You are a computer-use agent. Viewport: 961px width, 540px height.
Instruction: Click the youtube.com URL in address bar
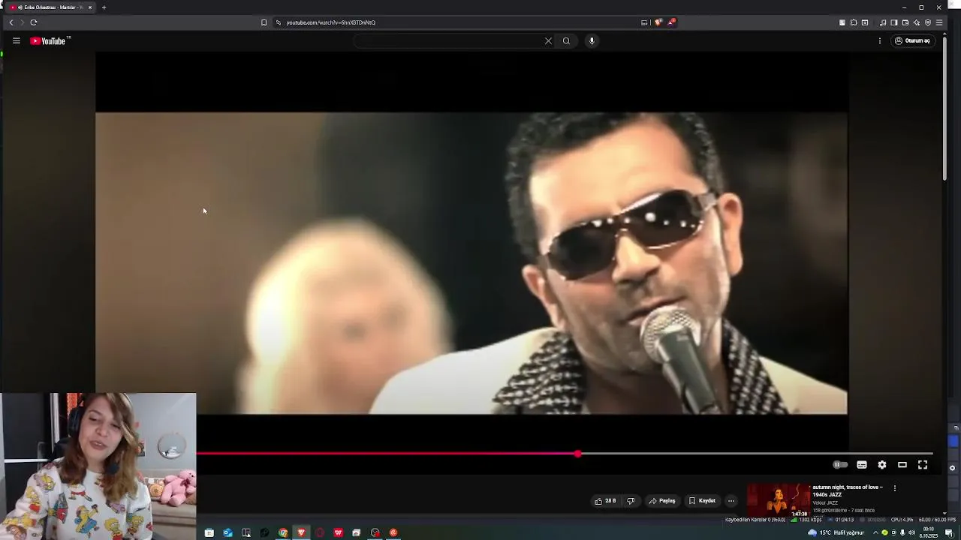click(x=330, y=22)
